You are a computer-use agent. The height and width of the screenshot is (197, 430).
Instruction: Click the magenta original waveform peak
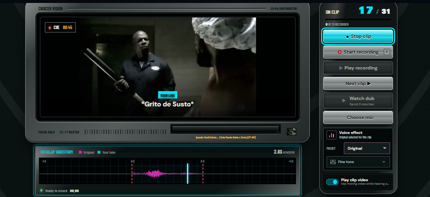point(156,173)
